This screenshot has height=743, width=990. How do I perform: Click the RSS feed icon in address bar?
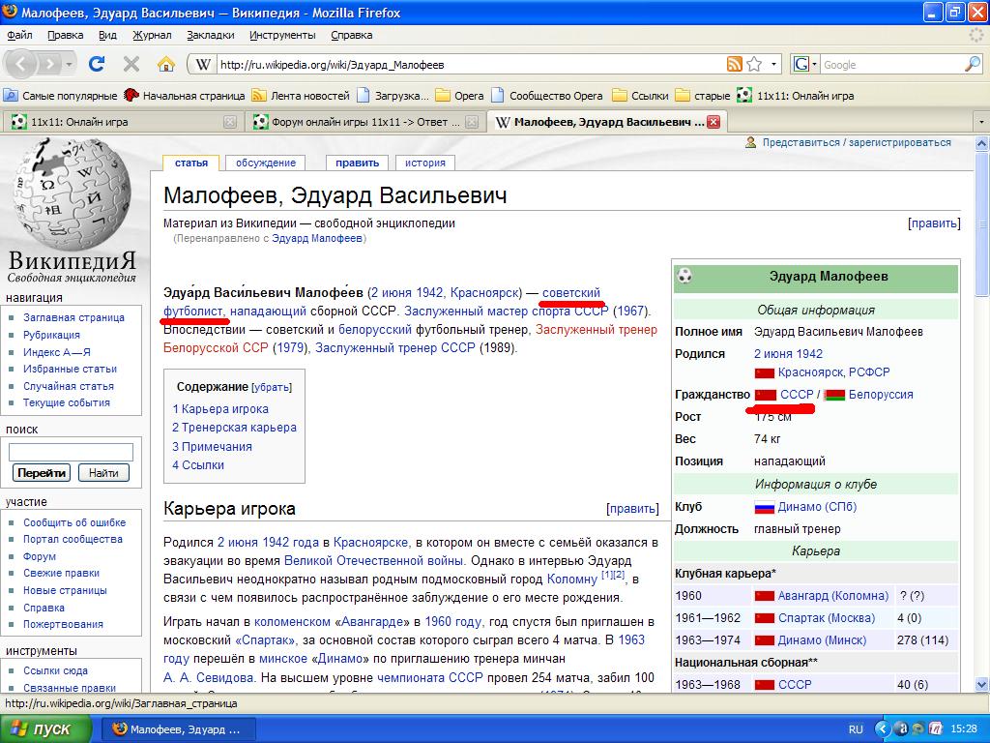[735, 65]
